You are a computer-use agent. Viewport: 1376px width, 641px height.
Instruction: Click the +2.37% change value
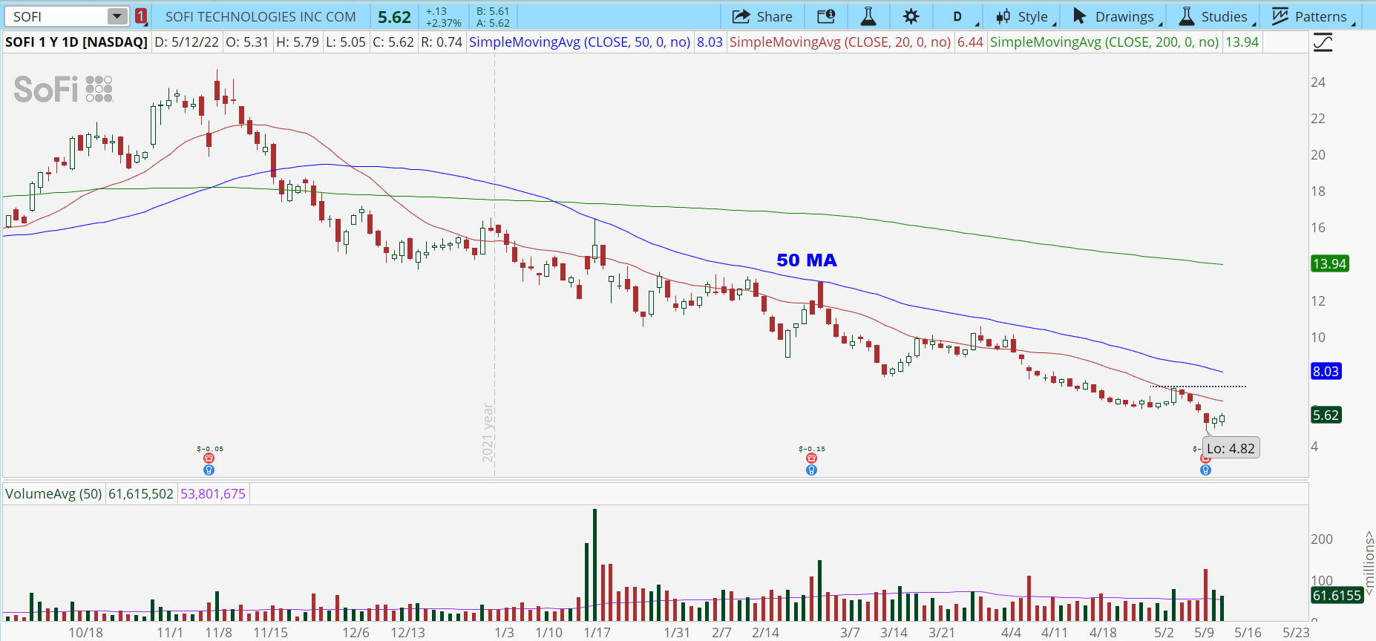point(444,23)
